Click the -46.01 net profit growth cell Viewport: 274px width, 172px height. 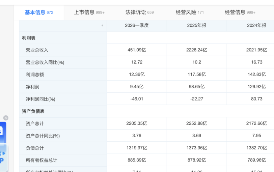137,99
